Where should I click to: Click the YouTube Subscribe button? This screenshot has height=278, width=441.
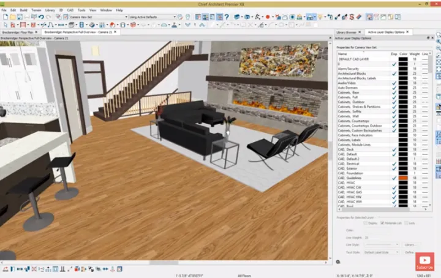tap(424, 261)
